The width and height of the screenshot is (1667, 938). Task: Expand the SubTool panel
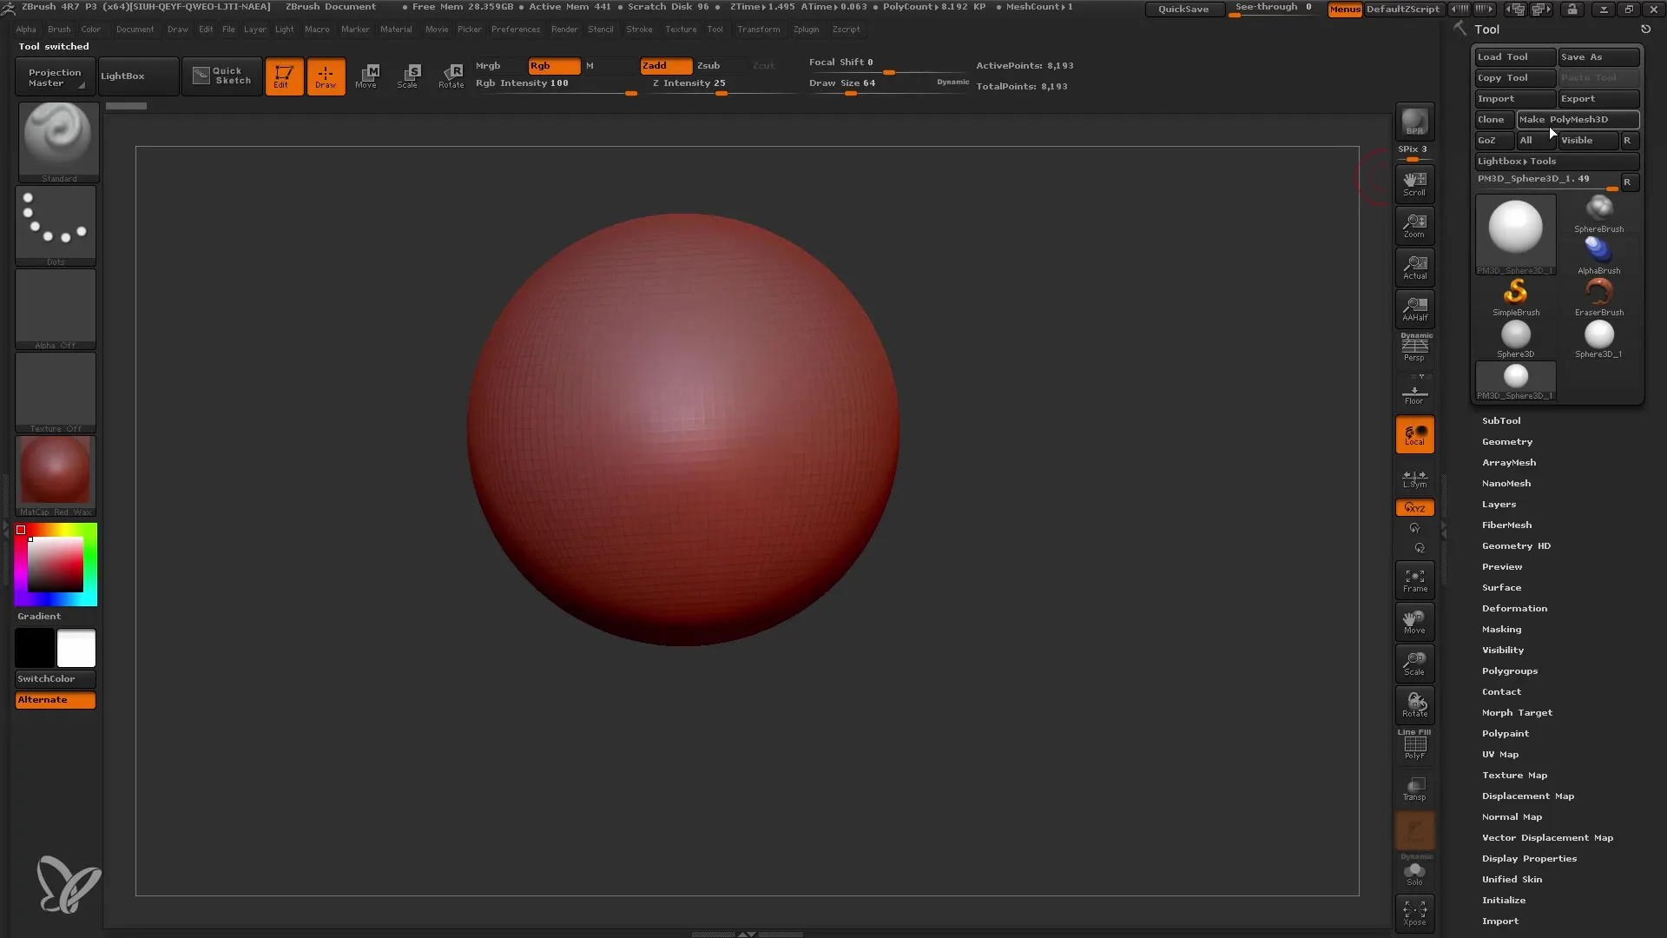(x=1503, y=420)
